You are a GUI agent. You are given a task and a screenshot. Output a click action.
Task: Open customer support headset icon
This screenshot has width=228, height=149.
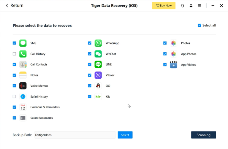(182, 6)
